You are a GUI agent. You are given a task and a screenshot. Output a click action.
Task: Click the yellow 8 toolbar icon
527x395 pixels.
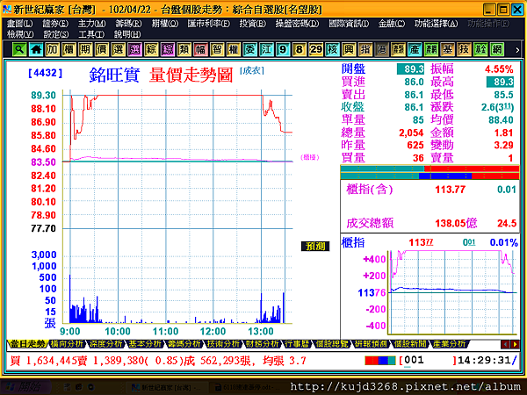300,50
